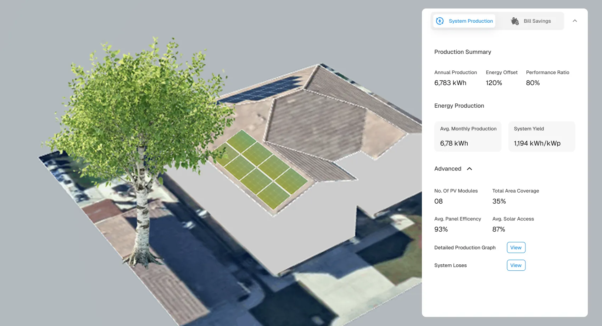602x326 pixels.
Task: Click the Production Summary heading
Action: tap(463, 52)
